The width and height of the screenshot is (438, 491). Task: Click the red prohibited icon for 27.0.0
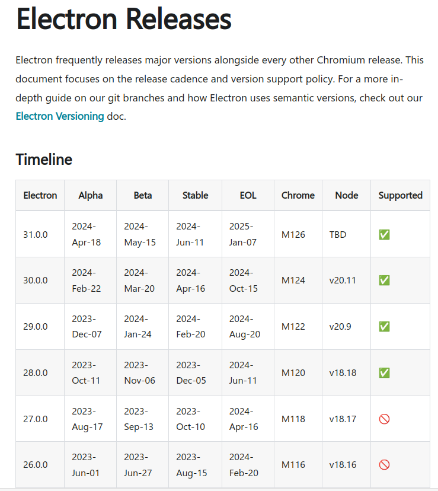pyautogui.click(x=384, y=419)
